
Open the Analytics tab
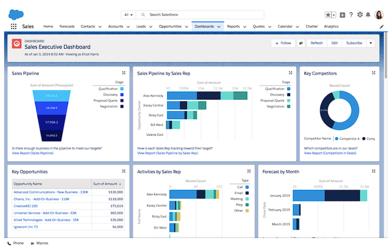pyautogui.click(x=331, y=27)
